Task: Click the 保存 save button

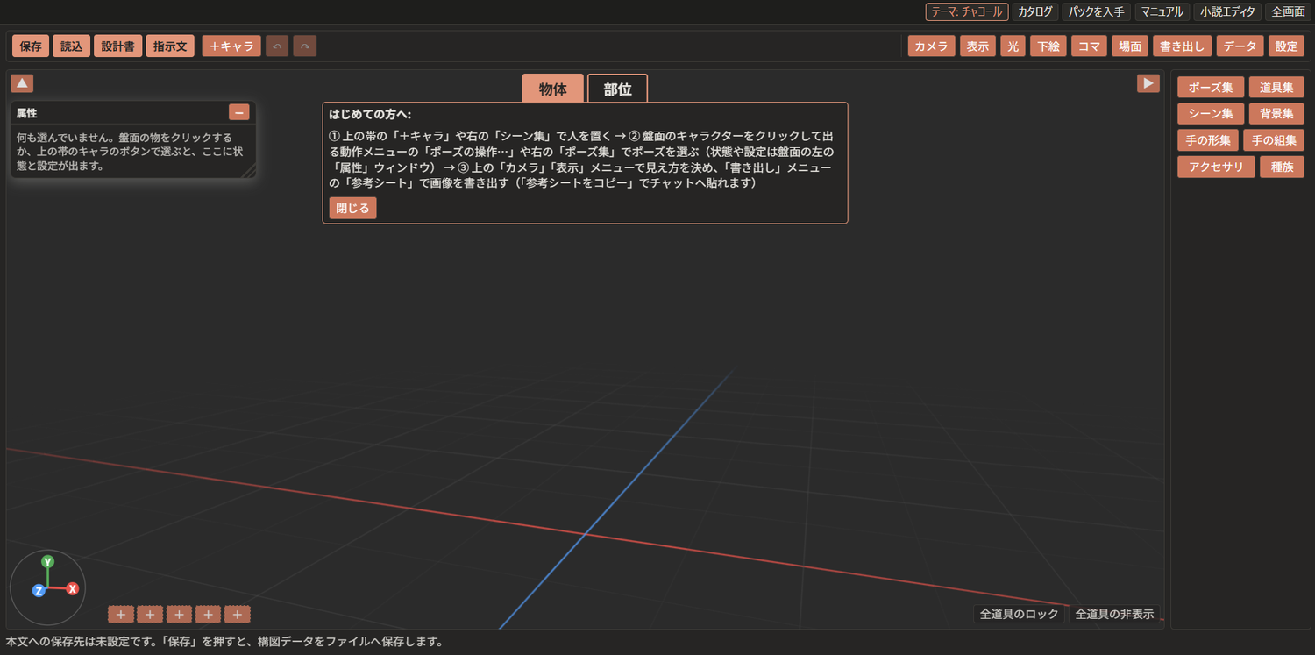Action: click(31, 46)
